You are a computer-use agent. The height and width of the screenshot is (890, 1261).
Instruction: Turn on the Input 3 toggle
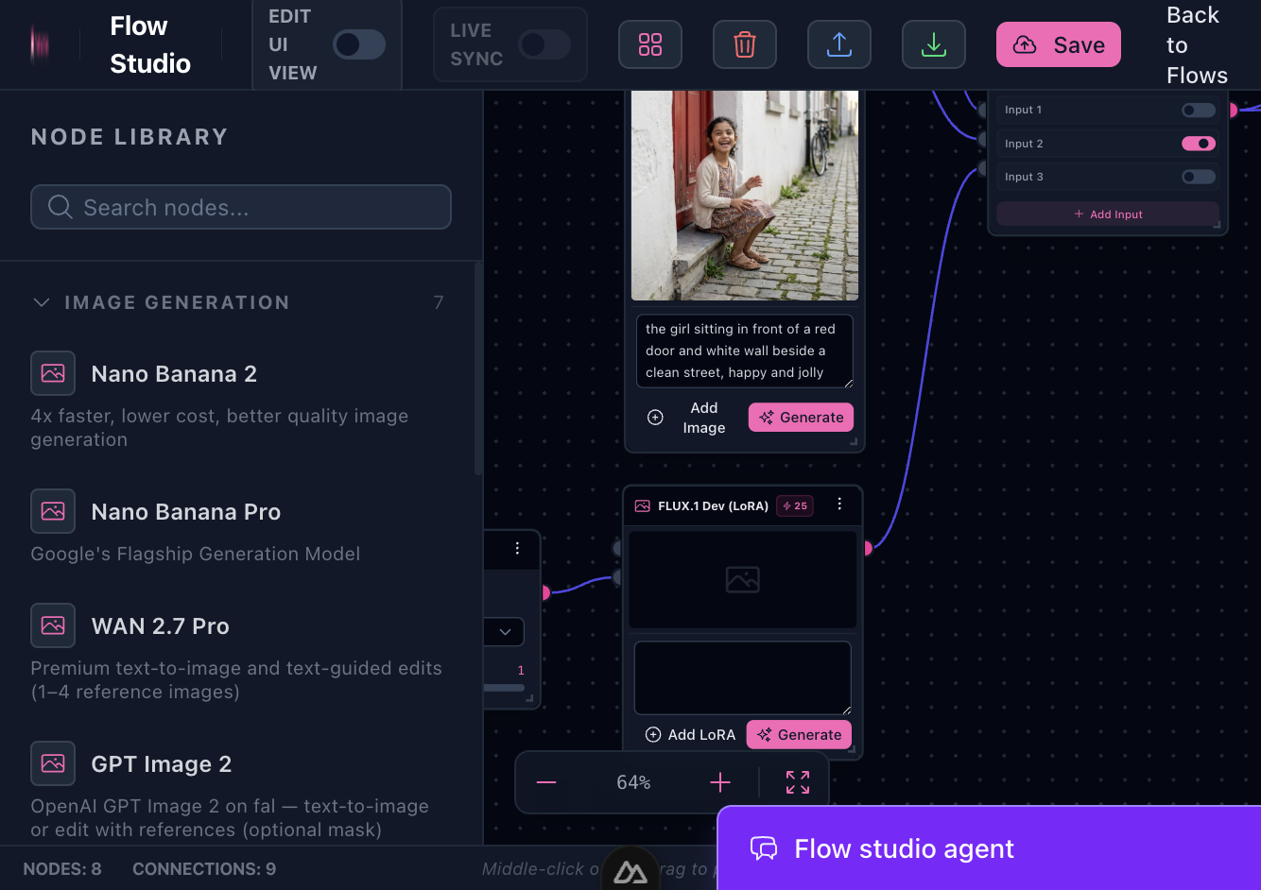1199,177
